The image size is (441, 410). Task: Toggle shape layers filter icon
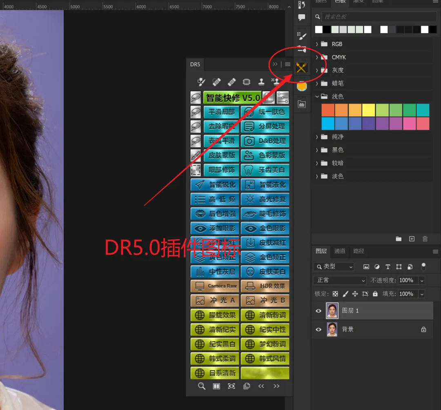pos(399,267)
